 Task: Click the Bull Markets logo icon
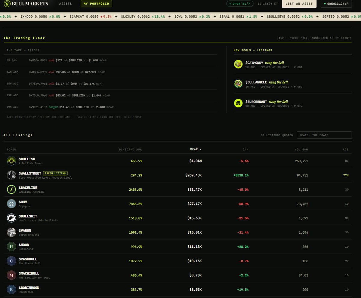(7, 4)
